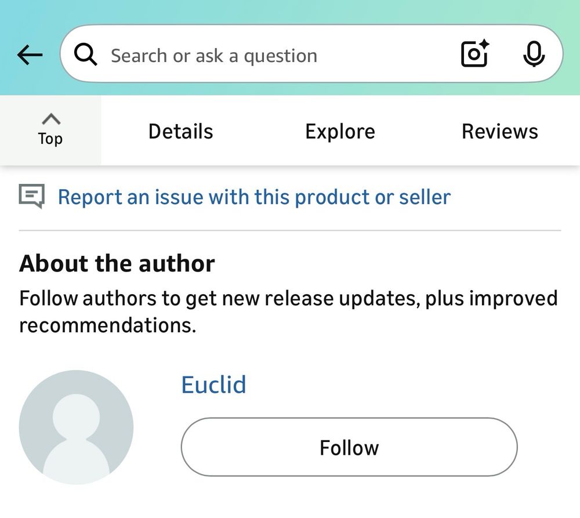
Task: Open the Euclid author link
Action: tap(213, 385)
